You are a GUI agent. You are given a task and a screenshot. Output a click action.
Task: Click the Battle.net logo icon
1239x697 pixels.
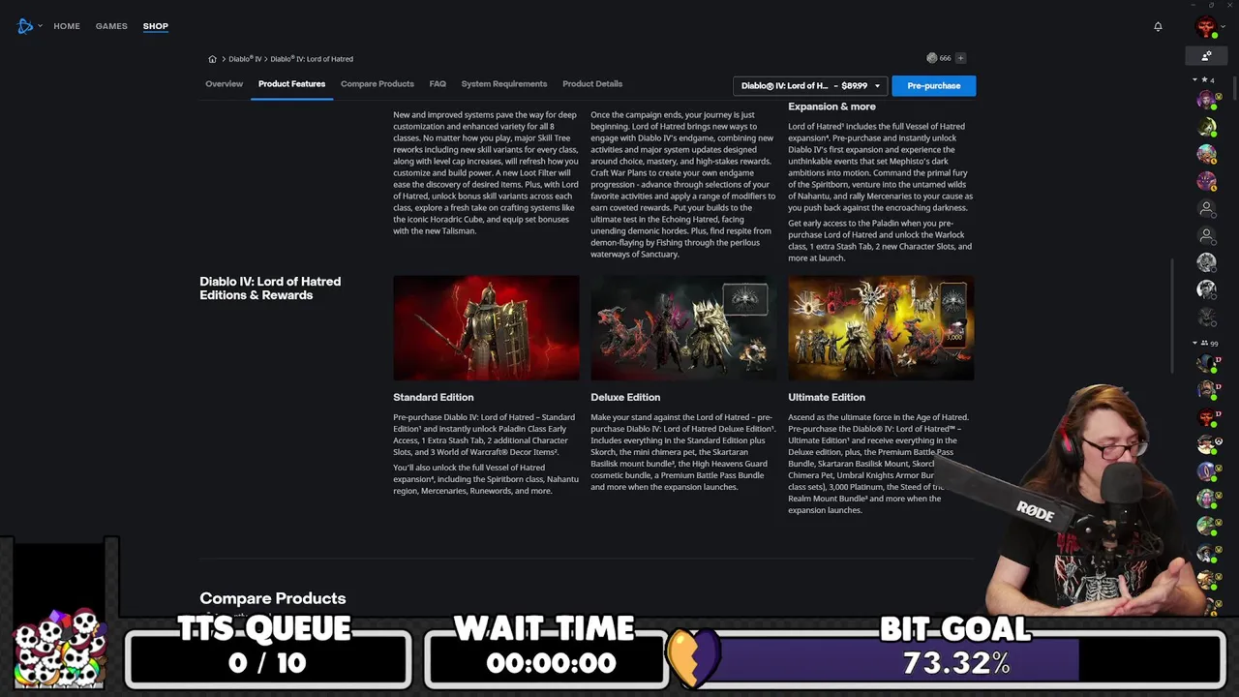click(25, 26)
